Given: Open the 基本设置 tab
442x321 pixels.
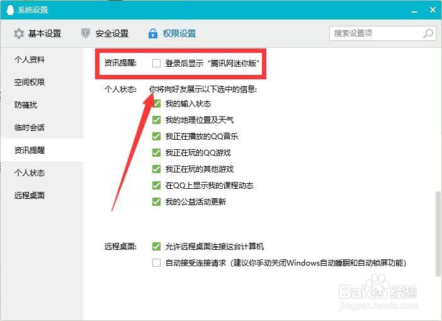Looking at the screenshot, I should [38, 33].
